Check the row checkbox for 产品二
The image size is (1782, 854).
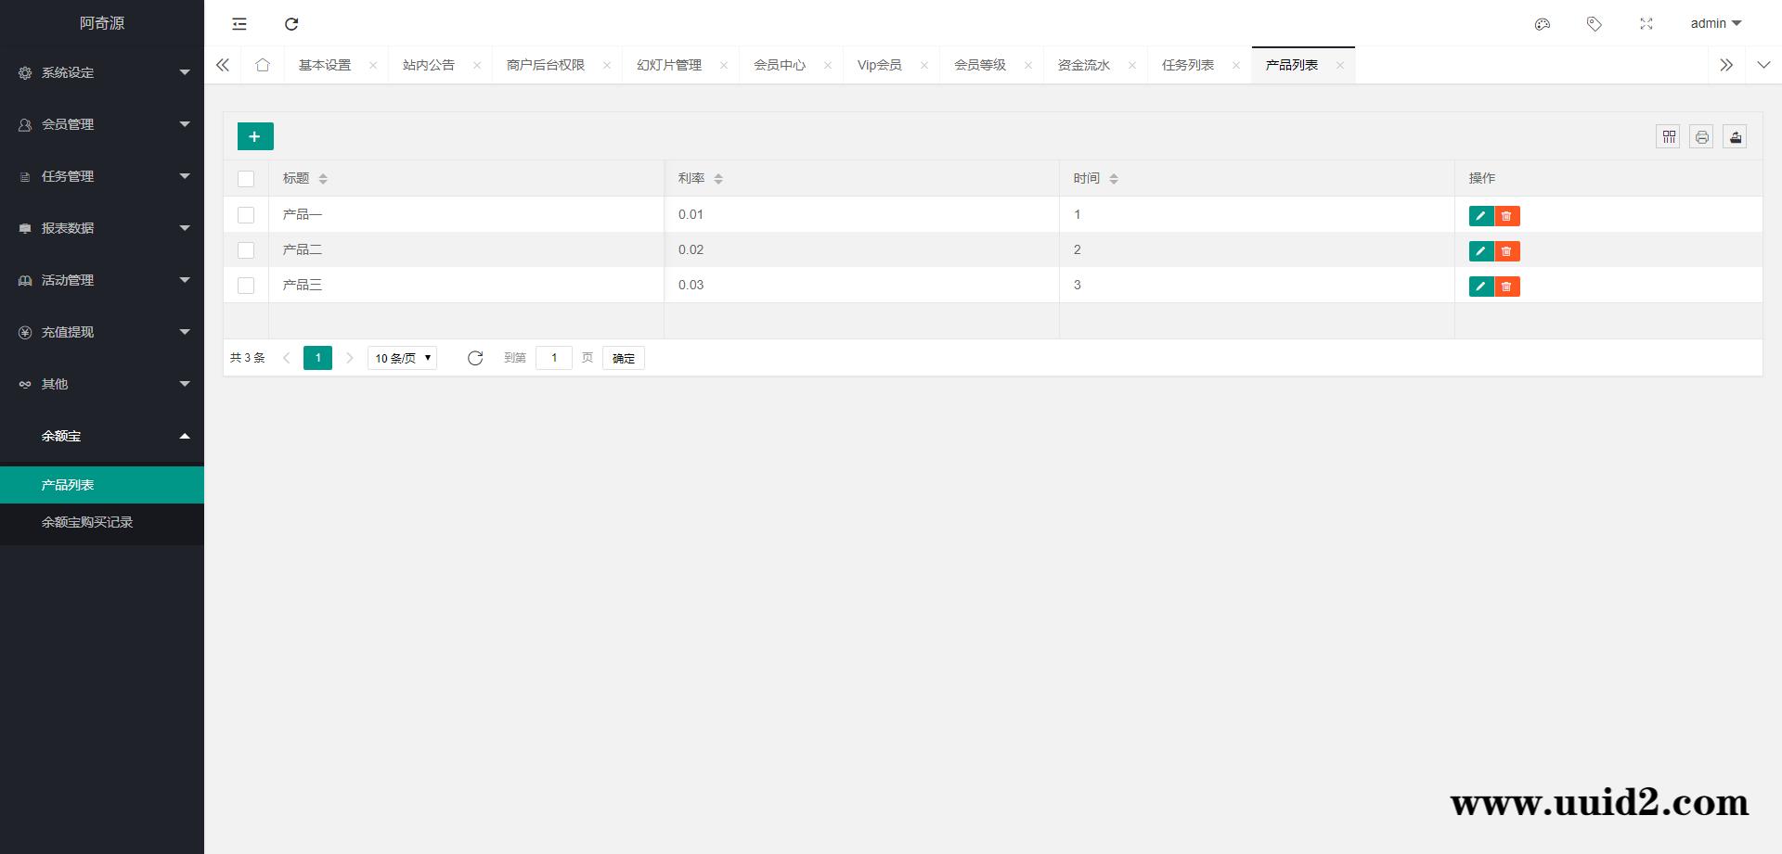(246, 249)
